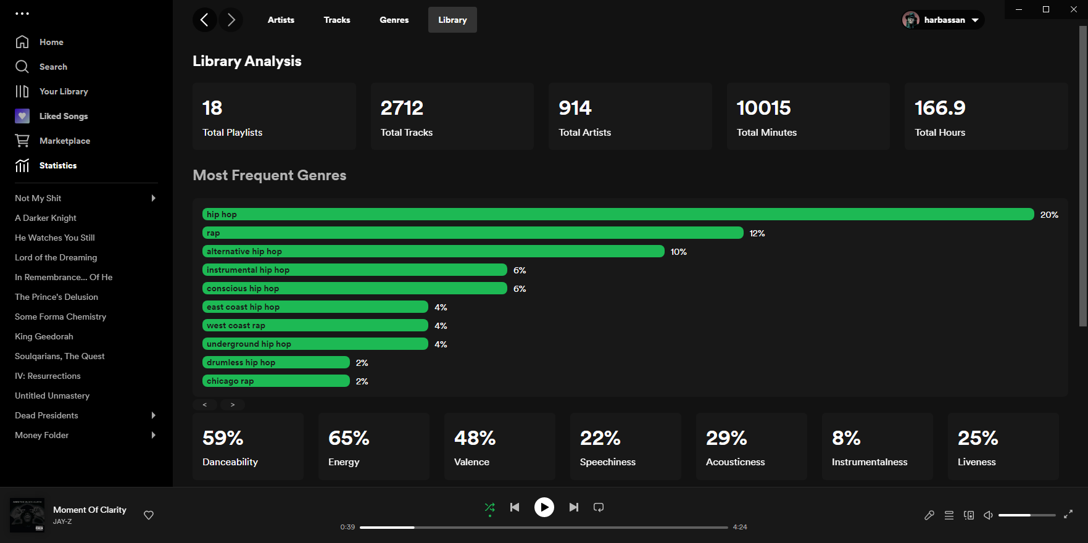1088x543 pixels.
Task: Expand the Not My Shit folder
Action: (154, 198)
